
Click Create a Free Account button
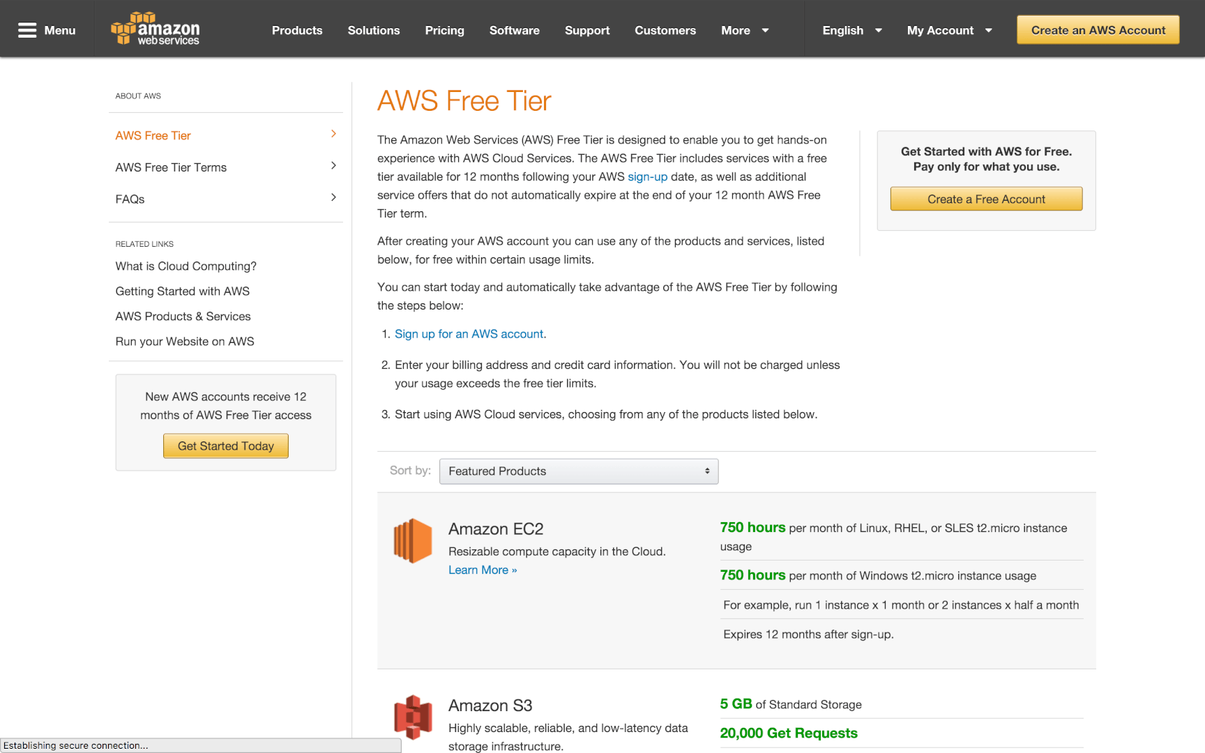(986, 199)
